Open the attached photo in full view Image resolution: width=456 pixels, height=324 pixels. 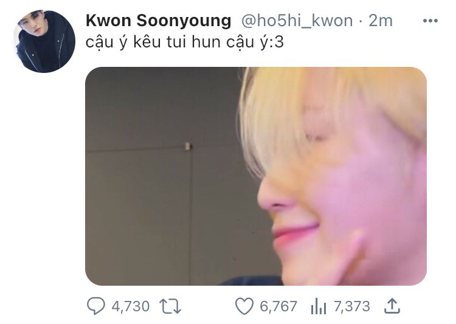coord(256,176)
